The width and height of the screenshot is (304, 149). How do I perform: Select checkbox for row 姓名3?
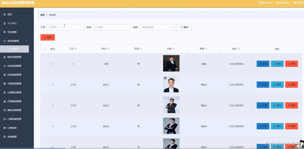[44, 106]
